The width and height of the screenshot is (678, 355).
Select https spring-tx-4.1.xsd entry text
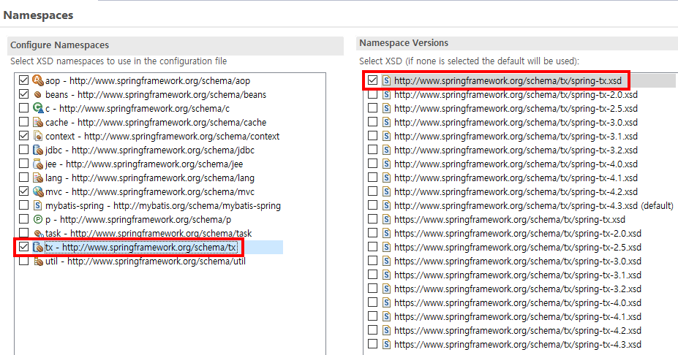click(x=518, y=316)
